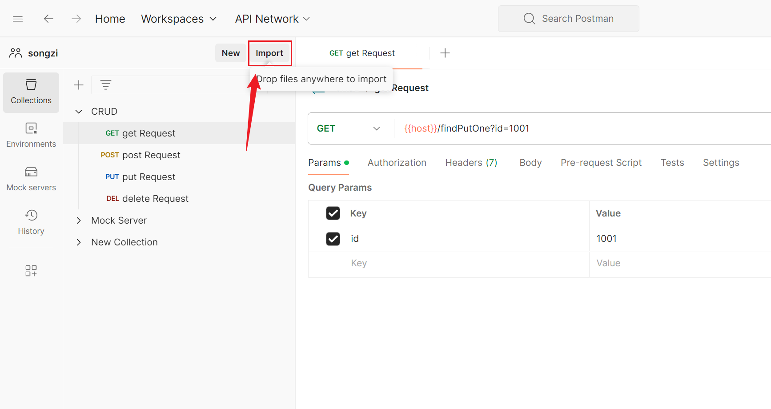Image resolution: width=771 pixels, height=409 pixels.
Task: Click the filter collections icon
Action: coord(106,85)
